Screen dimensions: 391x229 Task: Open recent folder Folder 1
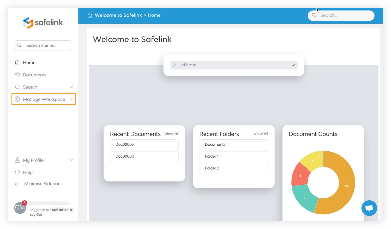point(234,157)
